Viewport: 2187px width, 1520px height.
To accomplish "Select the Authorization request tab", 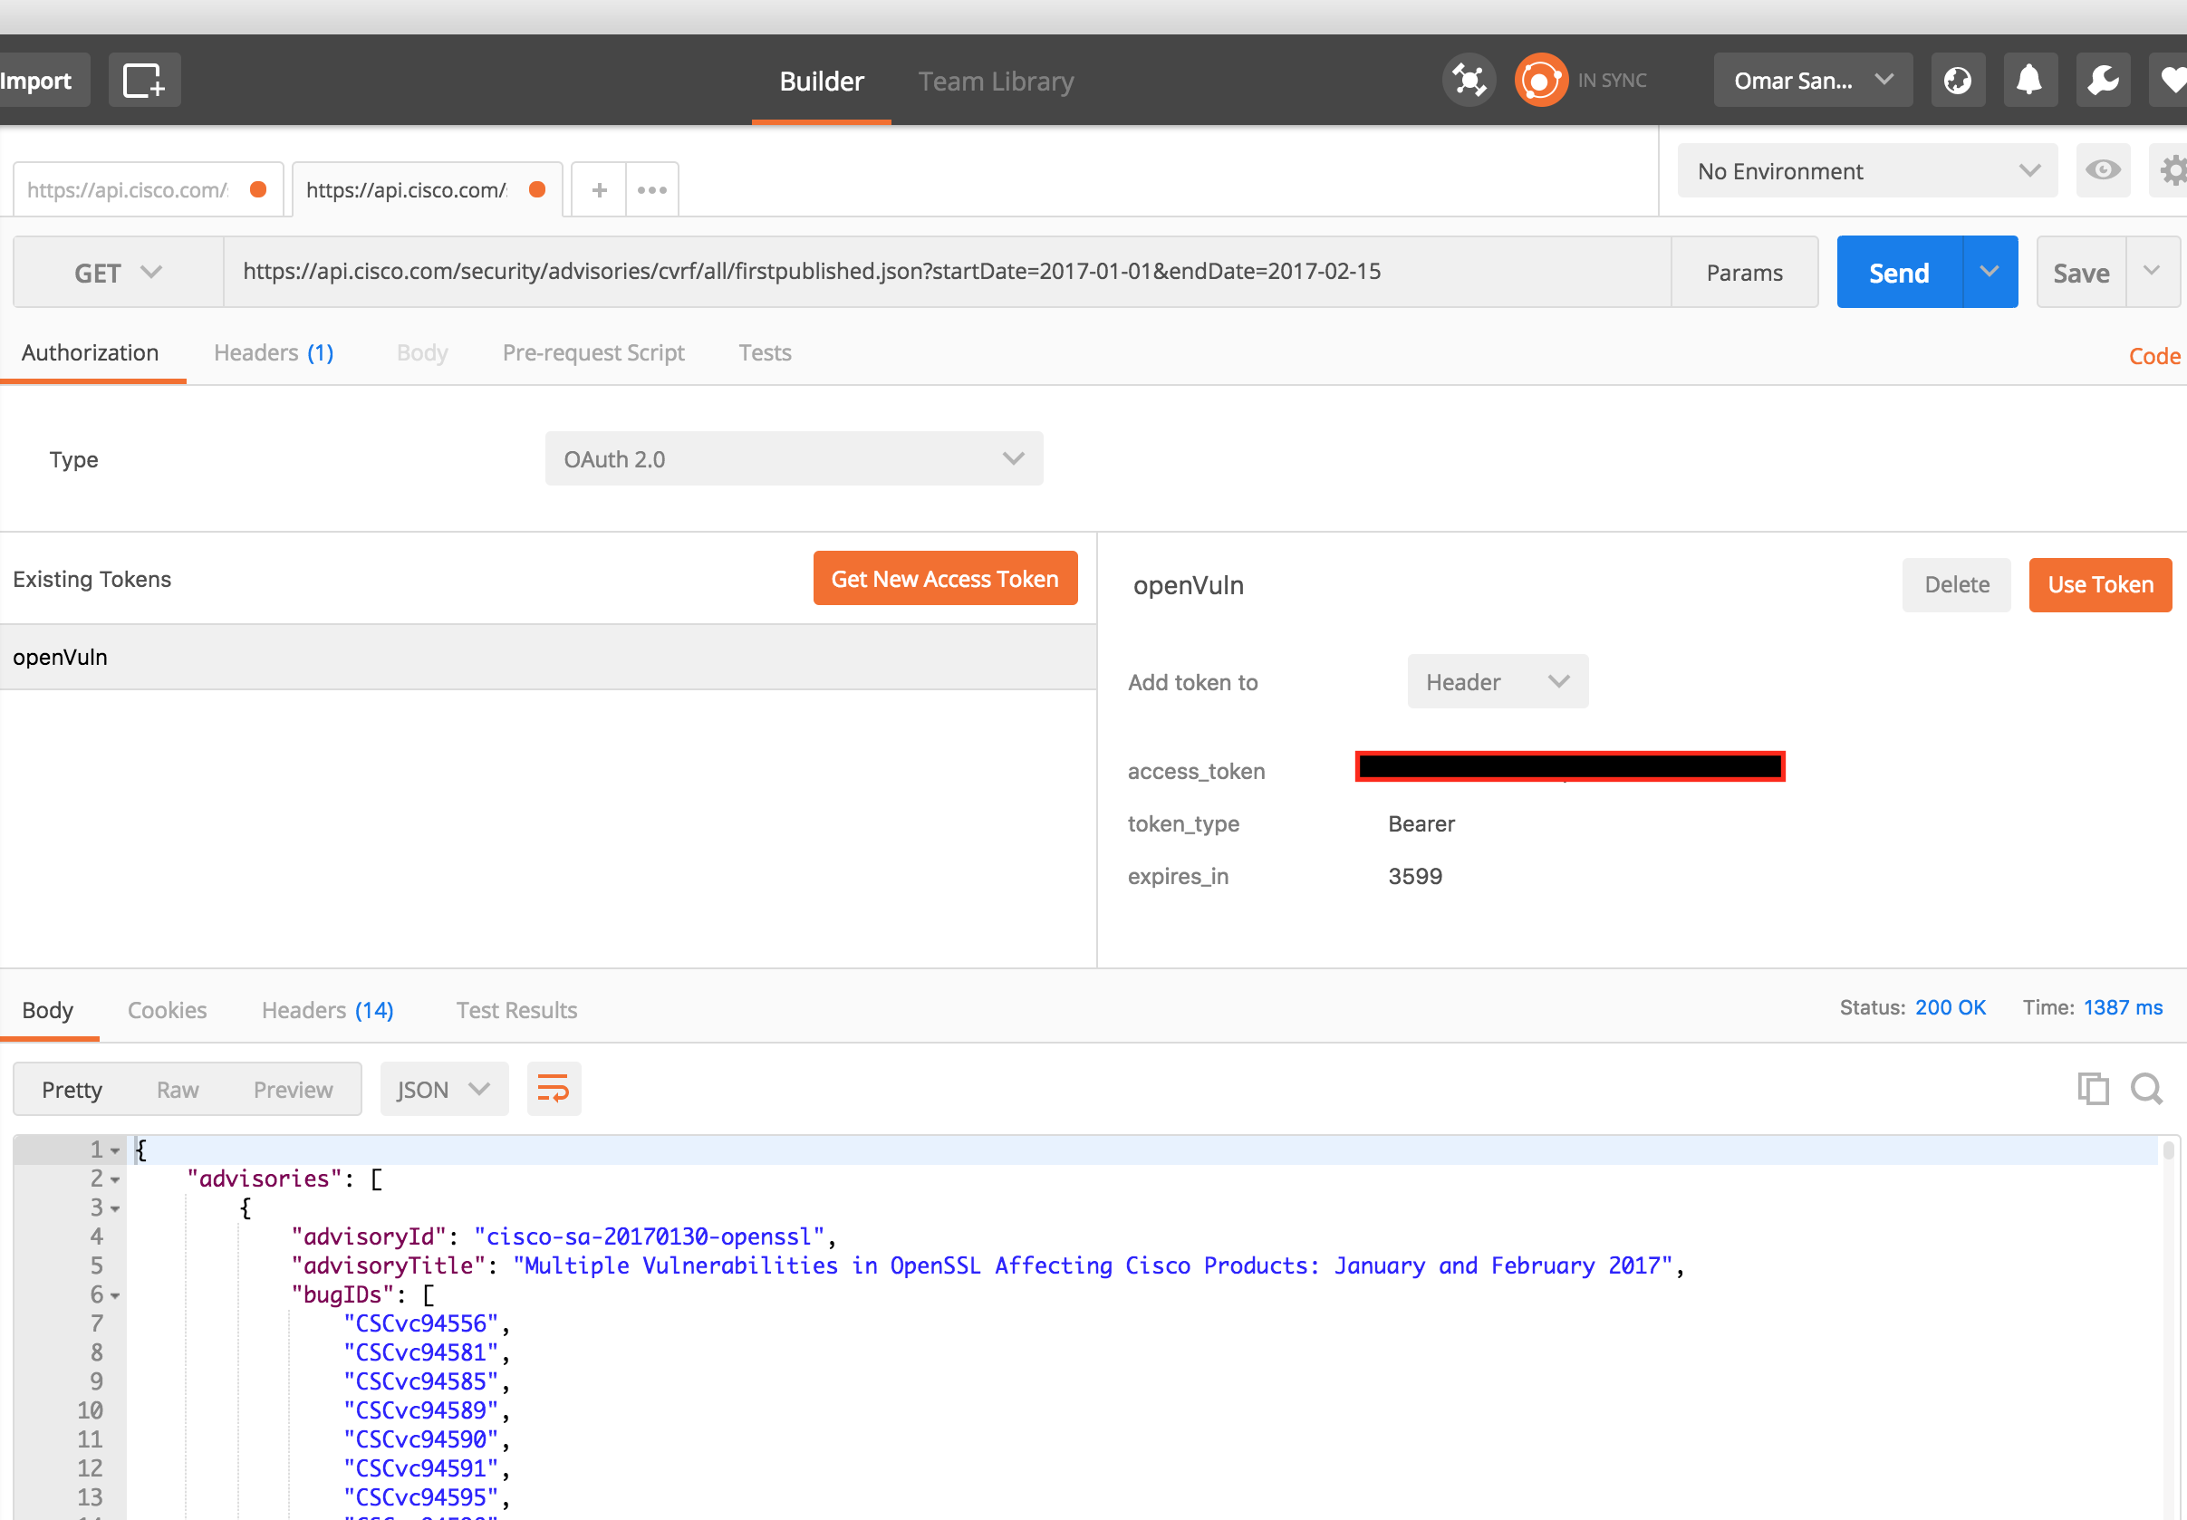I will pos(91,352).
